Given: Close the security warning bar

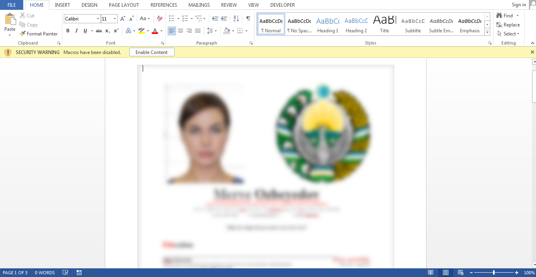Looking at the screenshot, I should 532,52.
